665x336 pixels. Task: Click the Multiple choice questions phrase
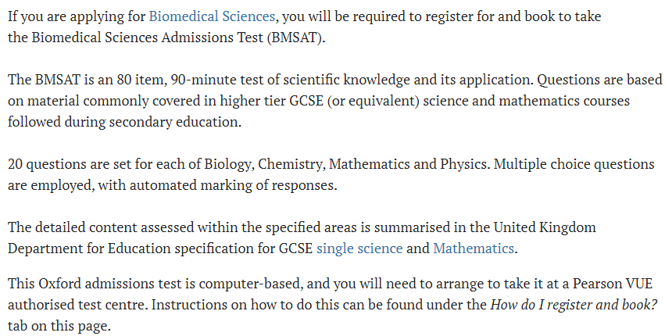pyautogui.click(x=574, y=164)
